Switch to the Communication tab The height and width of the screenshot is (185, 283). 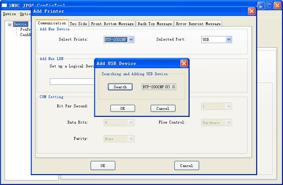(x=52, y=23)
